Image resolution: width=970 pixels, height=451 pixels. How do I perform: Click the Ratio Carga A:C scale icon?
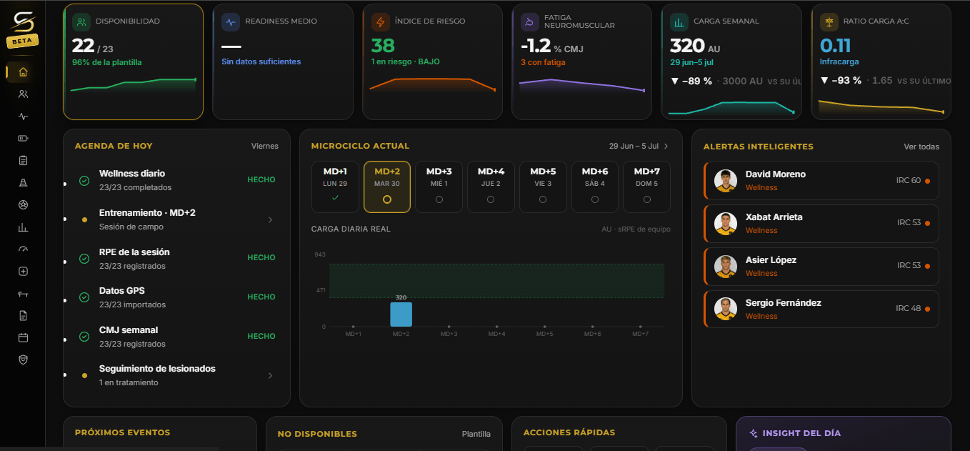click(829, 21)
